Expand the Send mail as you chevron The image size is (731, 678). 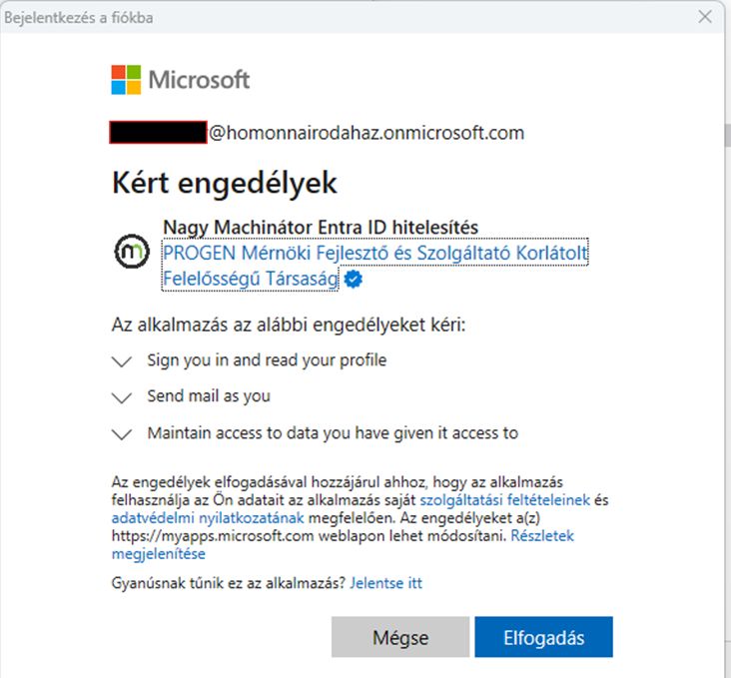[122, 397]
